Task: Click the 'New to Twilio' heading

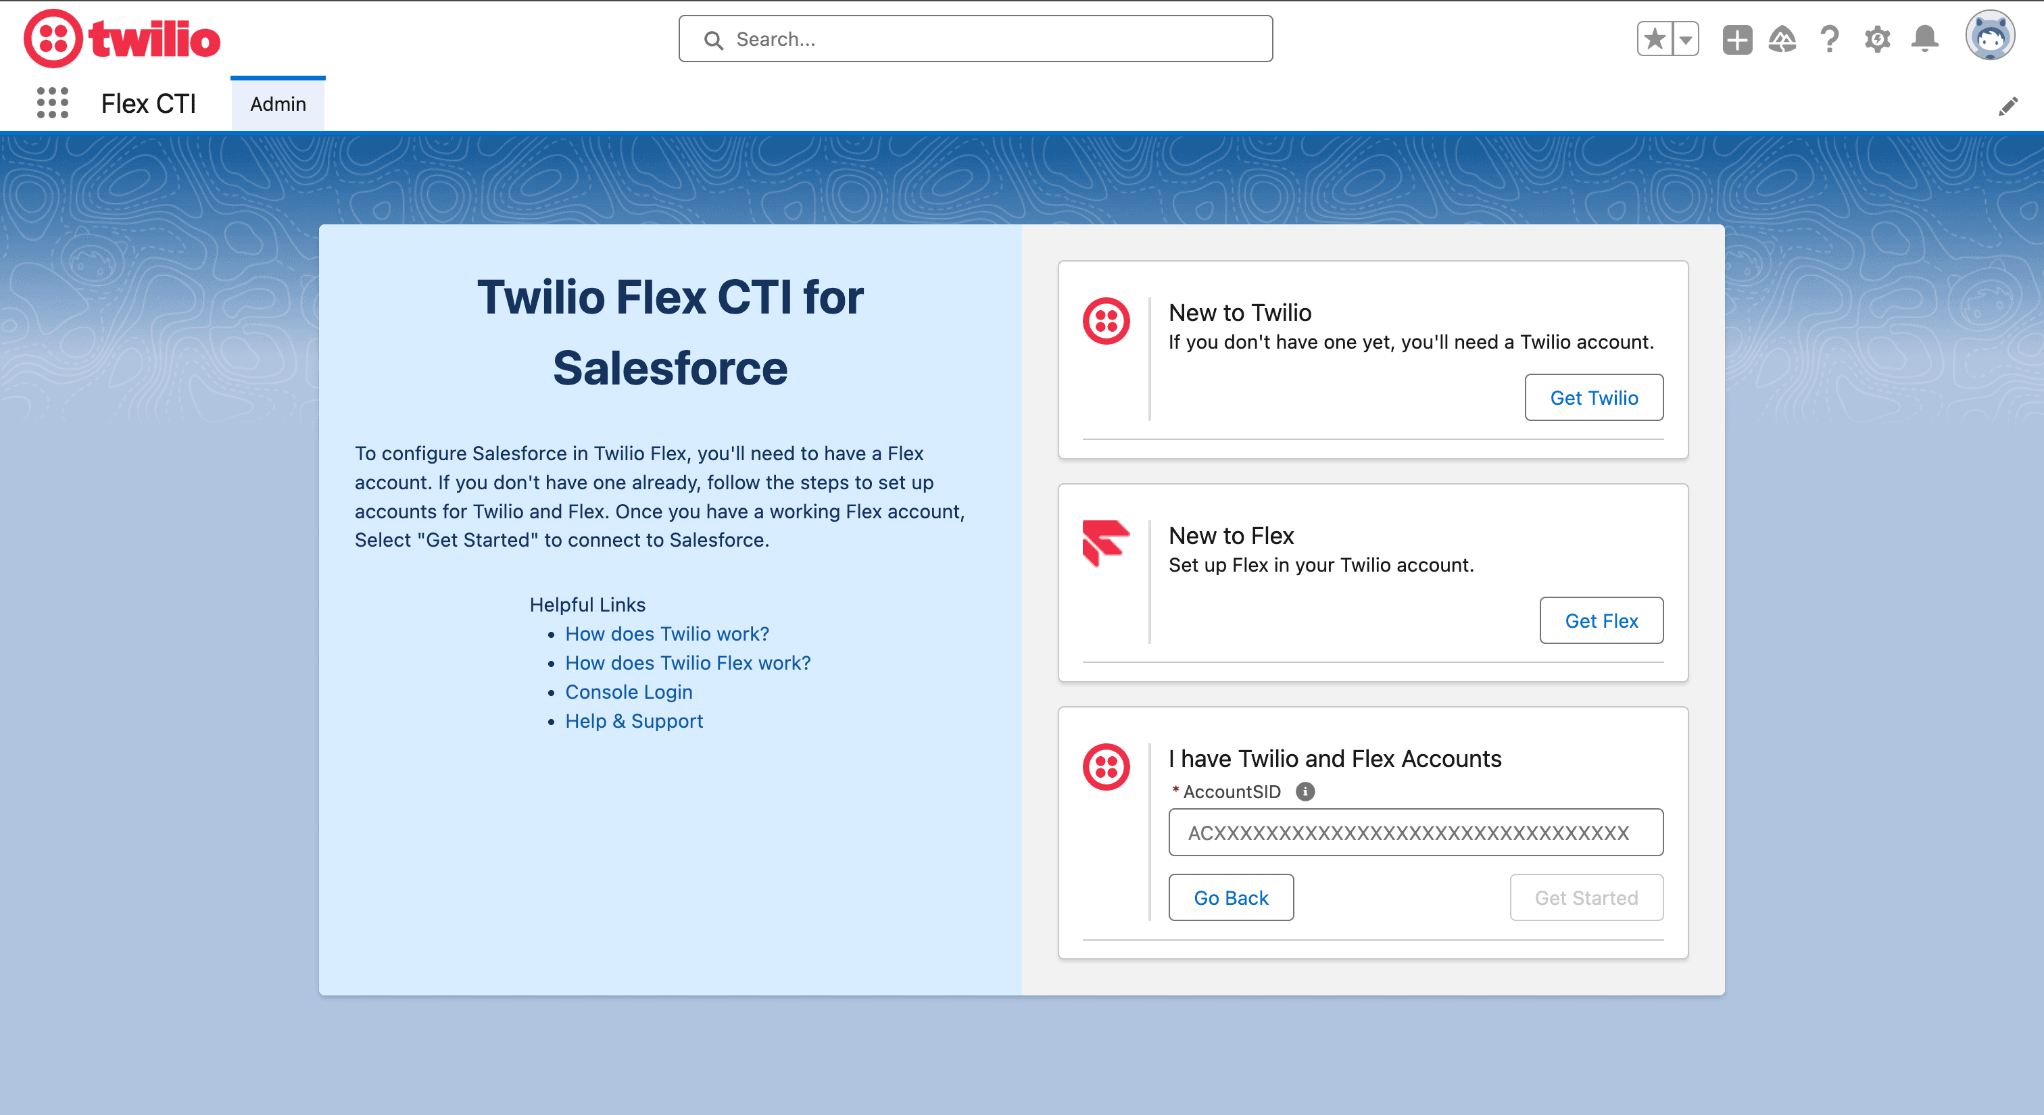Action: point(1240,312)
